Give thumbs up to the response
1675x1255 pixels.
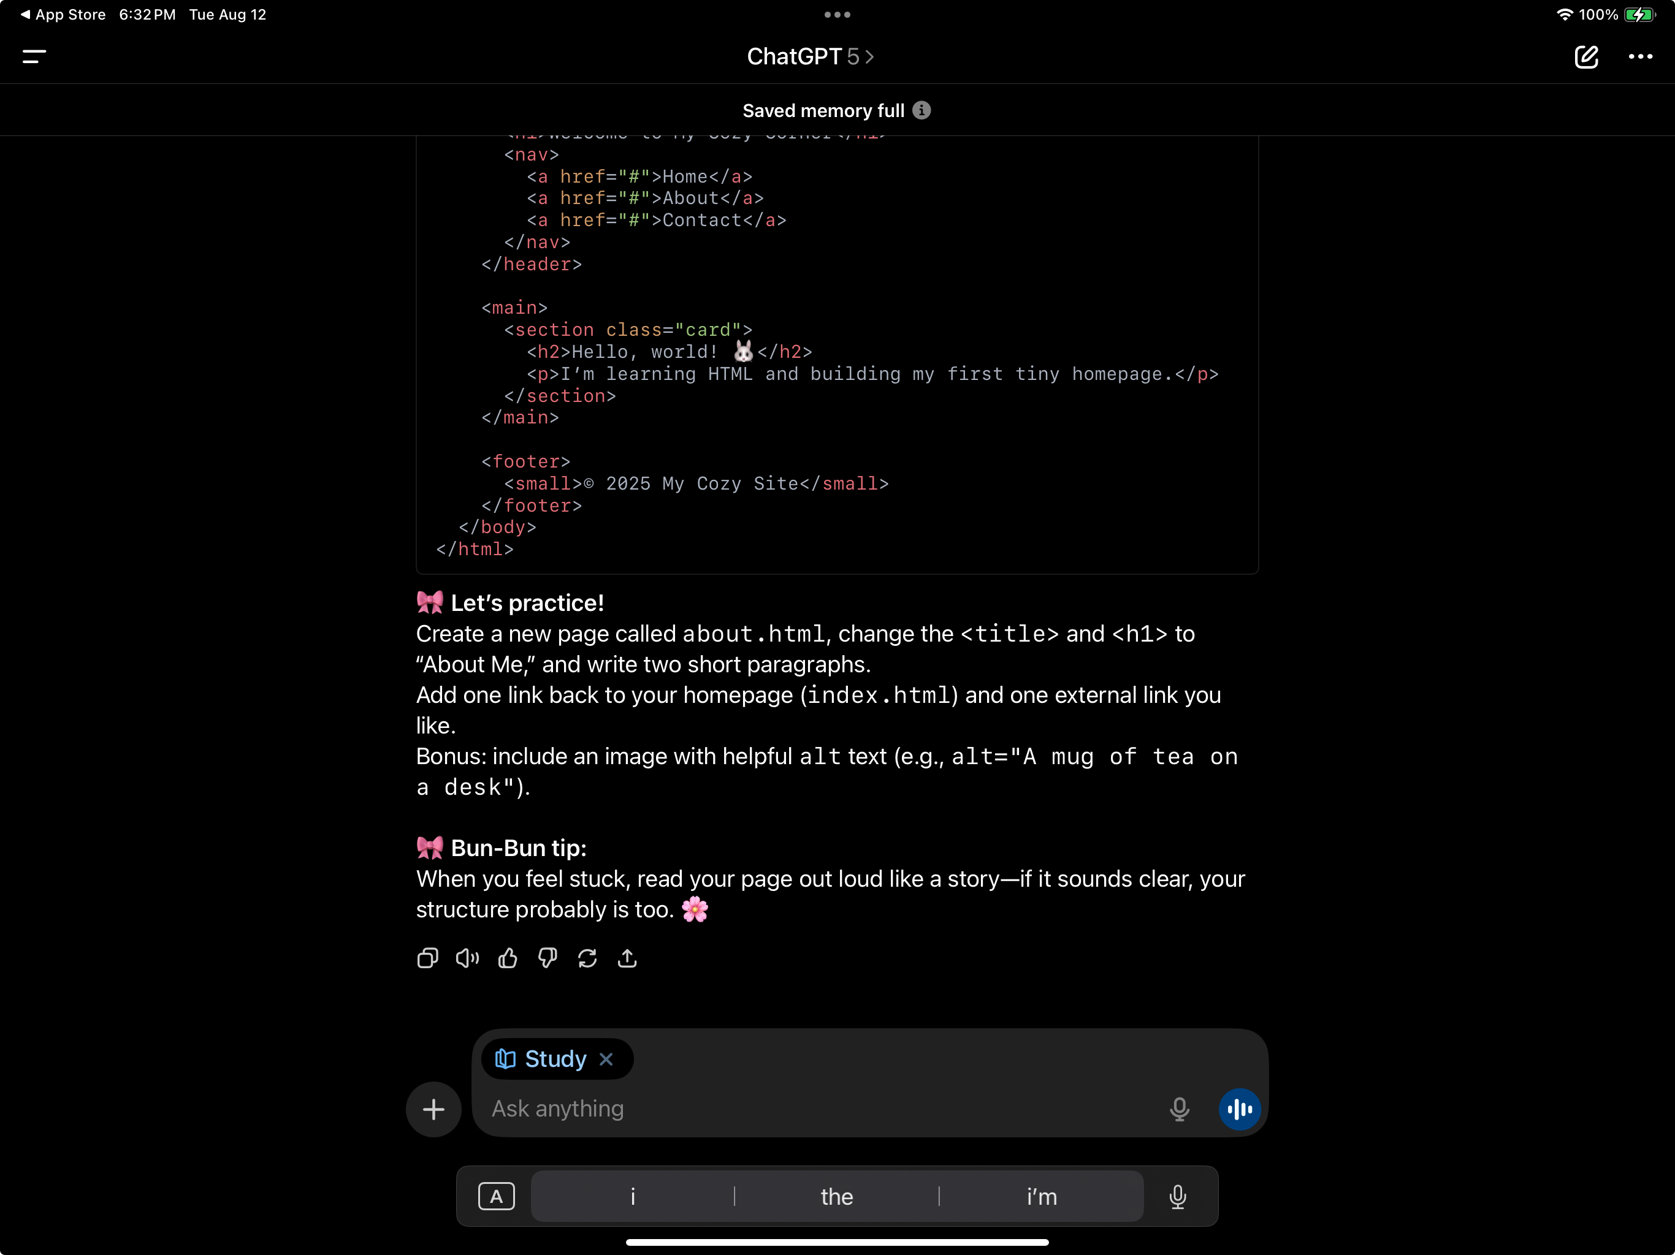(x=508, y=958)
